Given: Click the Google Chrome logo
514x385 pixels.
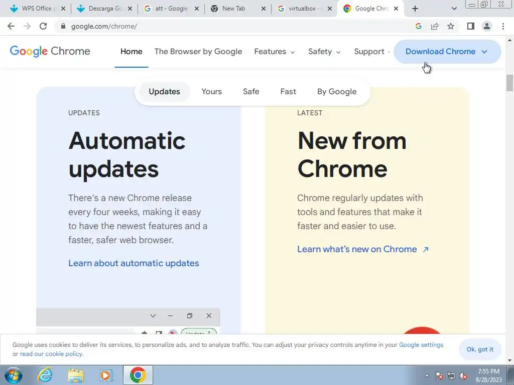Looking at the screenshot, I should coord(50,52).
